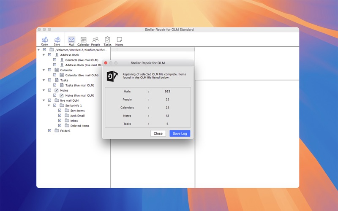The width and height of the screenshot is (338, 211).
Task: Uncheck the Notes parent checkbox
Action: tap(49, 90)
